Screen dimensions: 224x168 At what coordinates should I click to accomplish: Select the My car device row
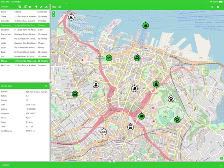click(x=25, y=61)
